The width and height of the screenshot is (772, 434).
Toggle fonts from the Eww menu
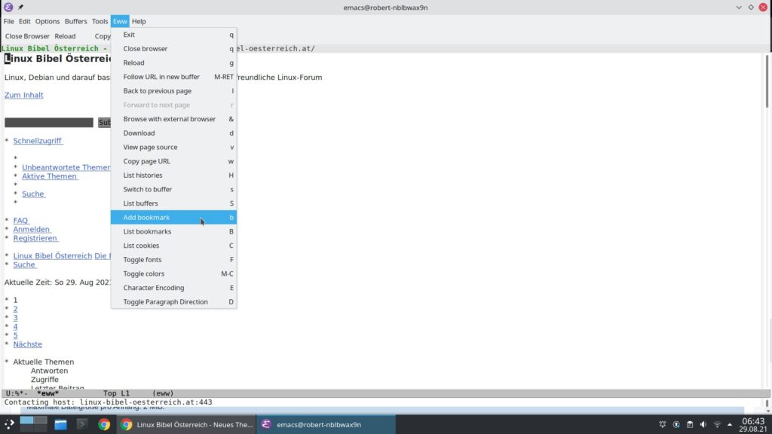coord(173,259)
